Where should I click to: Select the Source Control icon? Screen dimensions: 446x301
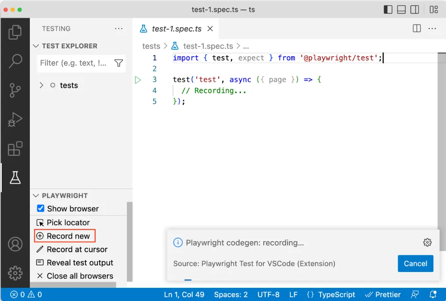(x=15, y=90)
